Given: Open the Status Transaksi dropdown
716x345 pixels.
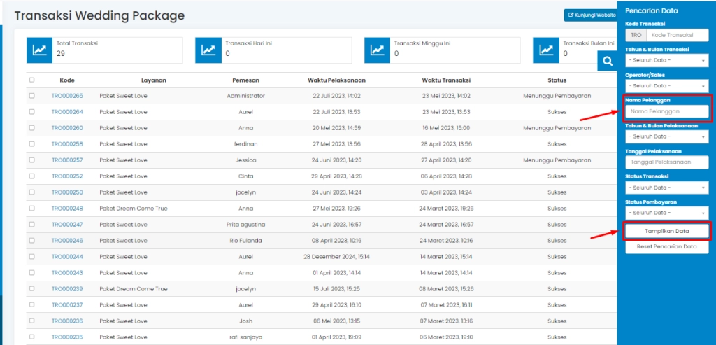Looking at the screenshot, I should [x=666, y=188].
